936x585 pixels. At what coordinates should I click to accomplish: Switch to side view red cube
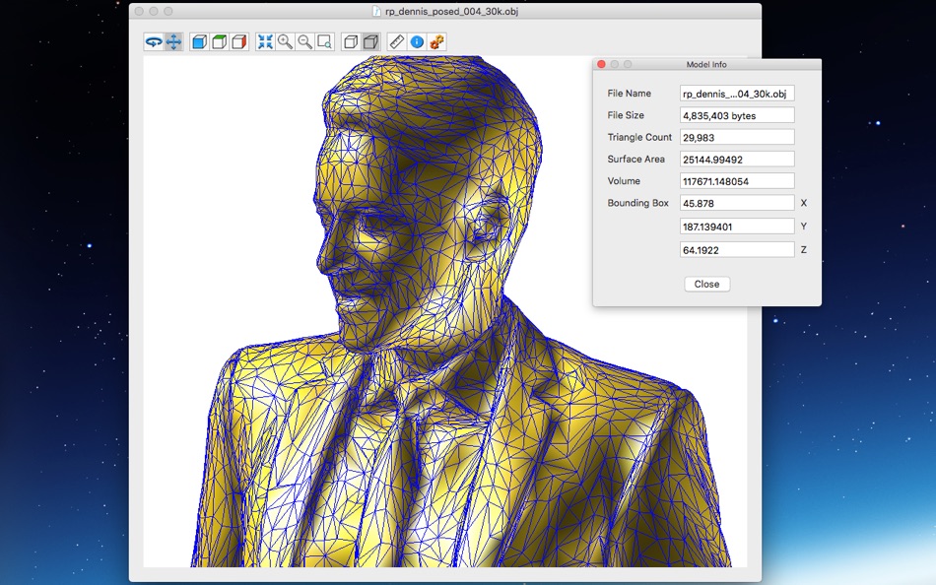click(239, 42)
